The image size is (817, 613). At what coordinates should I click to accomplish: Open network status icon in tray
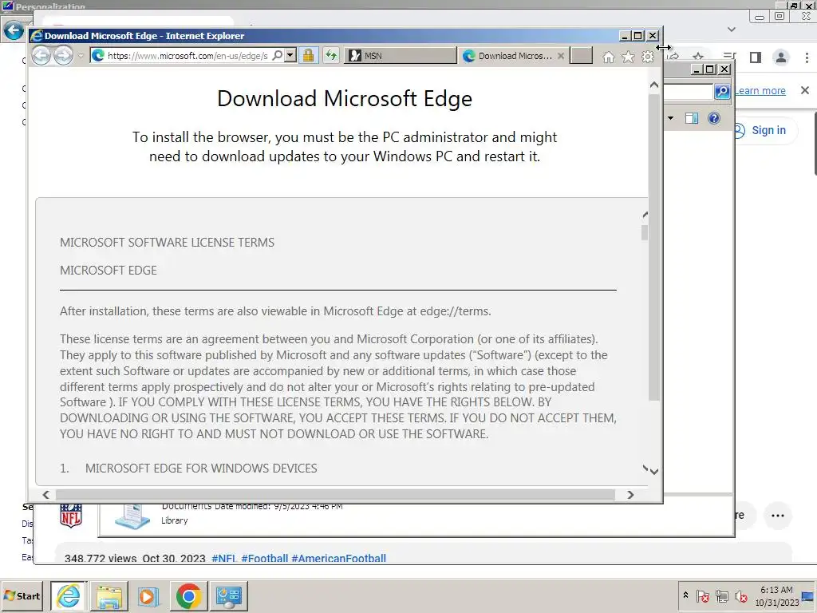pyautogui.click(x=721, y=595)
